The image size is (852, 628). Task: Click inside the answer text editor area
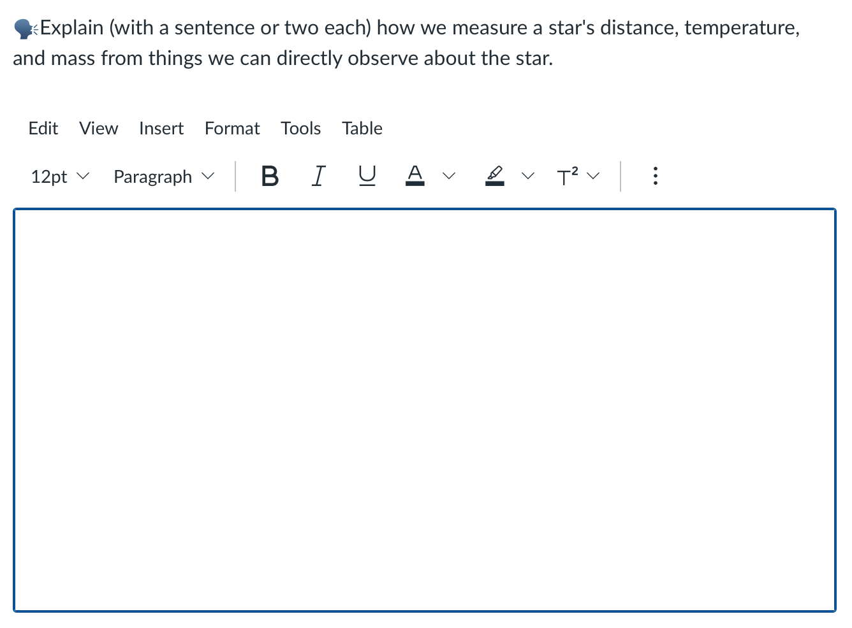pyautogui.click(x=425, y=410)
